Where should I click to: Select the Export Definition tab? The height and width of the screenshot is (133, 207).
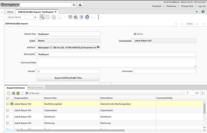[x=16, y=88]
